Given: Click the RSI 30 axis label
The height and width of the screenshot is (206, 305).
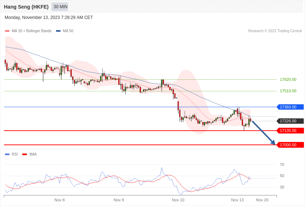Looking at the screenshot, I should (x=282, y=187).
